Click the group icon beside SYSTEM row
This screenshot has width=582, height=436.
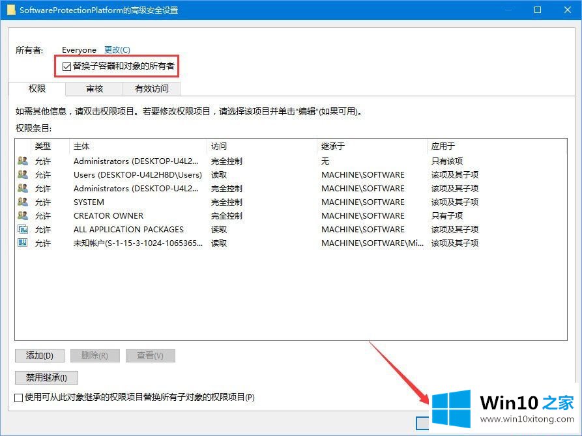click(x=23, y=202)
